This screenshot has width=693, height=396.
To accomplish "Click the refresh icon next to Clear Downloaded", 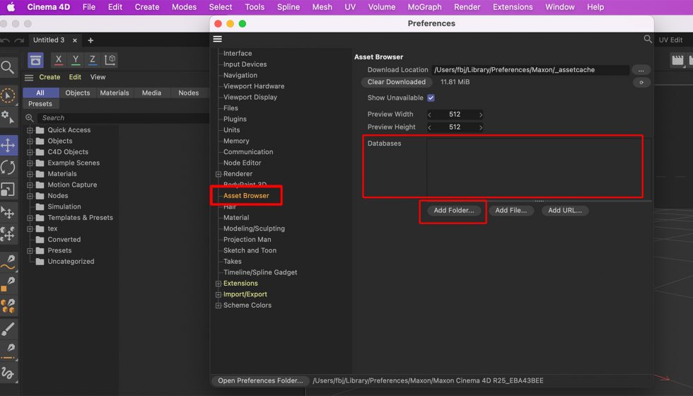I will pyautogui.click(x=641, y=82).
